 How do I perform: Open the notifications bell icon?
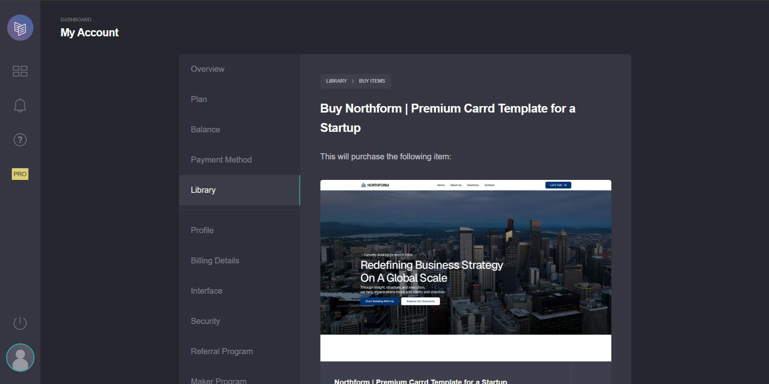(x=20, y=106)
